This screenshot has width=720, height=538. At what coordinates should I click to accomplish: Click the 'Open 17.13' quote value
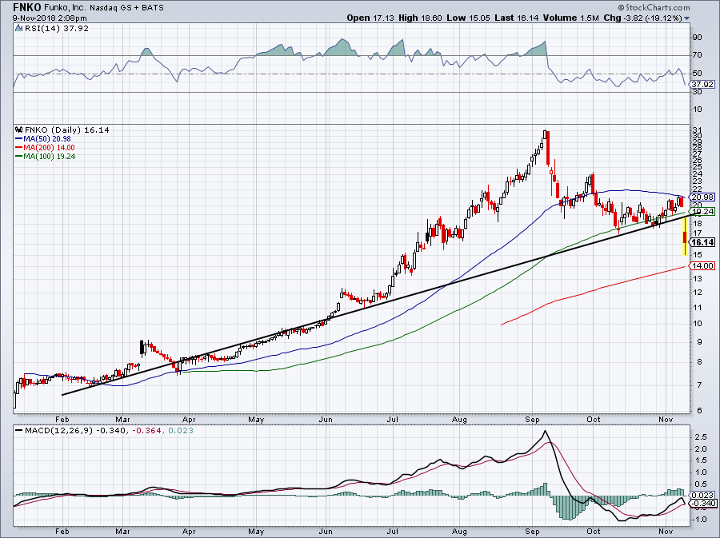point(371,18)
